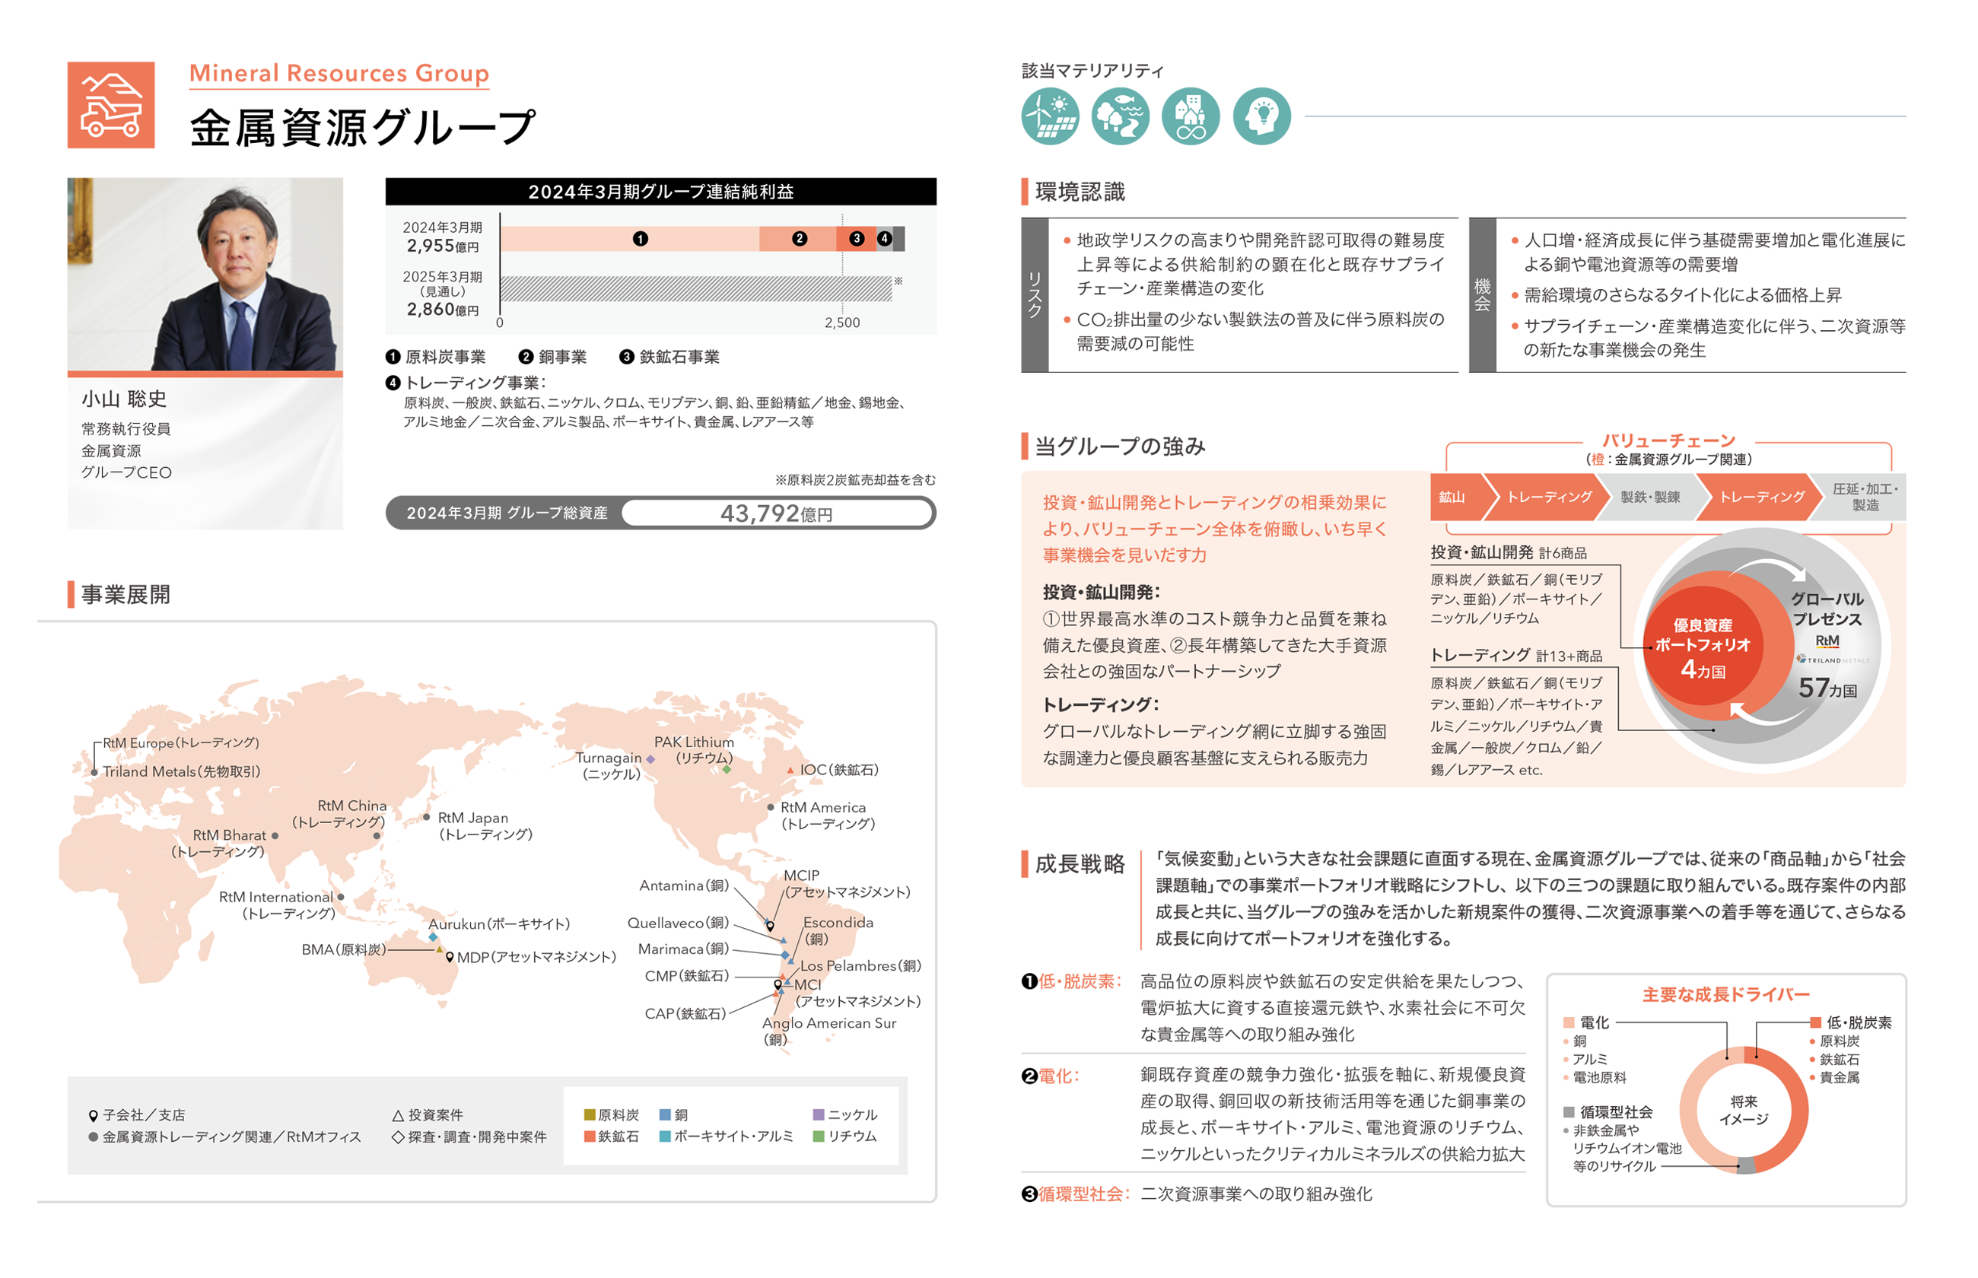Click the RtM China(トレーディング) label
This screenshot has width=1978, height=1278.
click(339, 813)
